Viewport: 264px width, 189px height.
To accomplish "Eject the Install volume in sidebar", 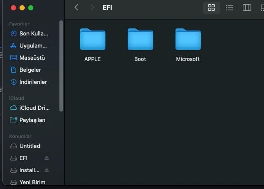I will 47,170.
